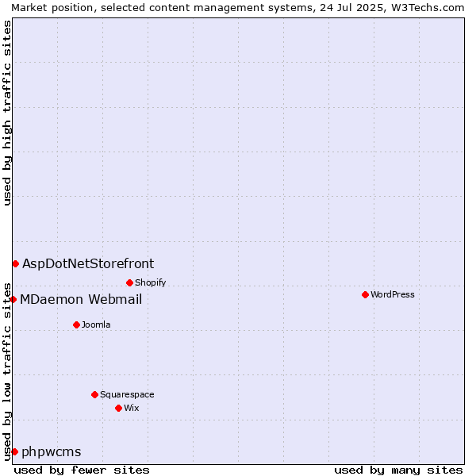Select the 'Joomla' label text

click(96, 324)
